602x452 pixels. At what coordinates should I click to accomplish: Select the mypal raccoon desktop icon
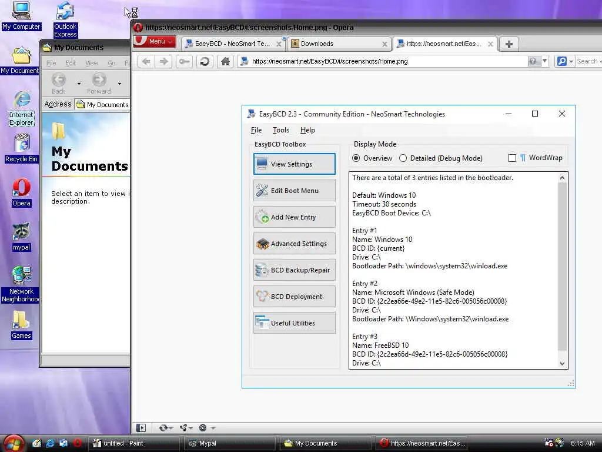21,237
